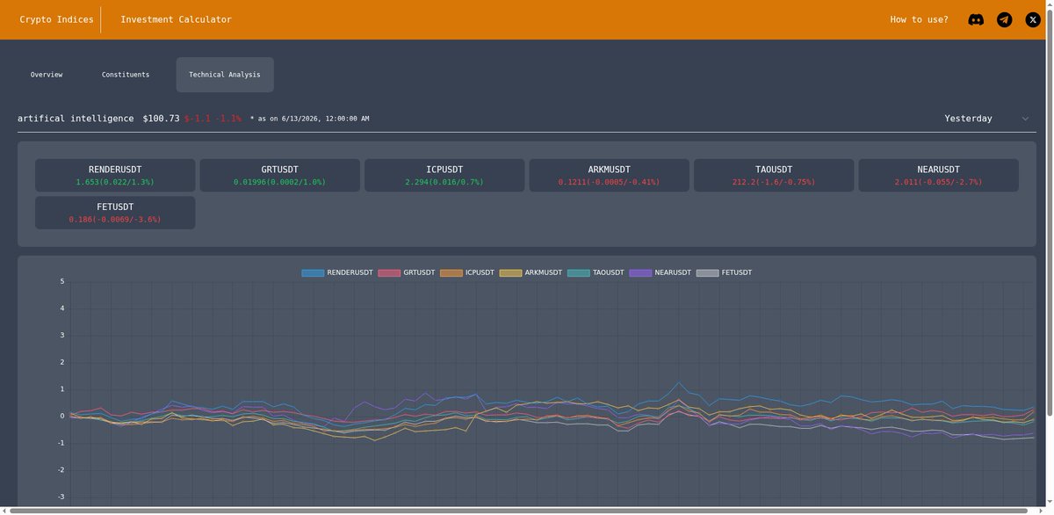Select the RENDERUSDT price card
Image resolution: width=1054 pixels, height=515 pixels.
coord(115,175)
